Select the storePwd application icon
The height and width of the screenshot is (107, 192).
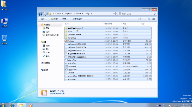[x=66, y=60]
